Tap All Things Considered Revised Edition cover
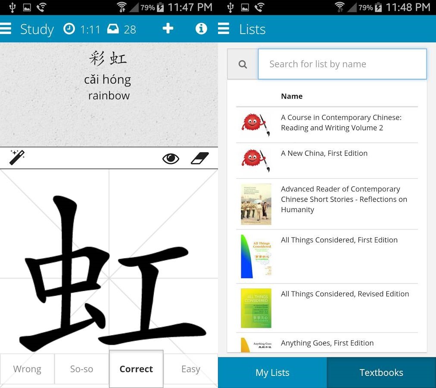The width and height of the screenshot is (436, 388). point(256,308)
